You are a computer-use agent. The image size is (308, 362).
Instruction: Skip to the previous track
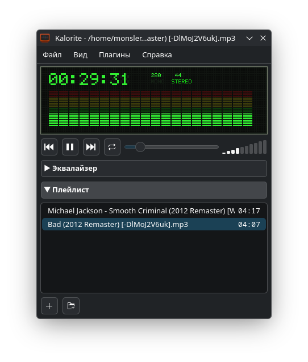(x=49, y=147)
